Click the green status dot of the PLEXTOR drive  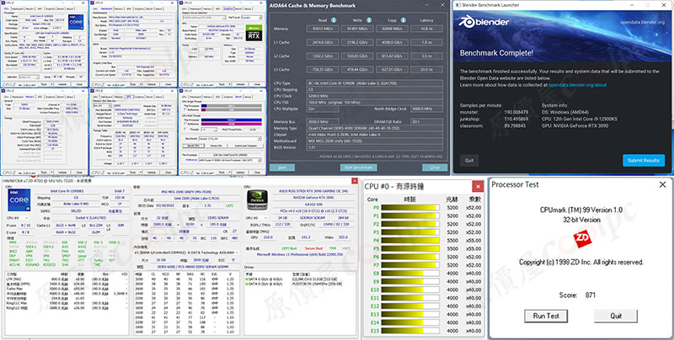point(246,284)
